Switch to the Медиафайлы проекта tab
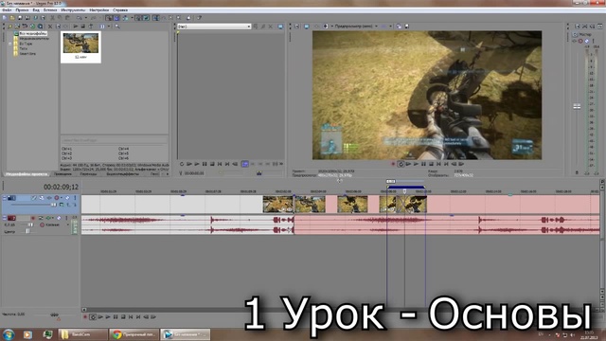The image size is (606, 341). click(27, 174)
